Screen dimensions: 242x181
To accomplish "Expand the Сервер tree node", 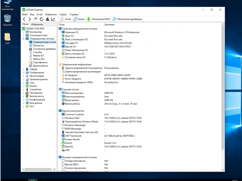I will [x=24, y=69].
